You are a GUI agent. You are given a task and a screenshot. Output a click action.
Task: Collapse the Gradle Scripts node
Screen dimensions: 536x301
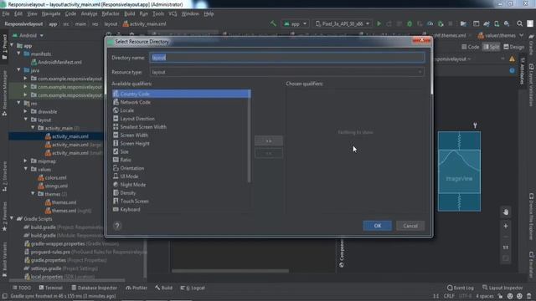(x=12, y=218)
